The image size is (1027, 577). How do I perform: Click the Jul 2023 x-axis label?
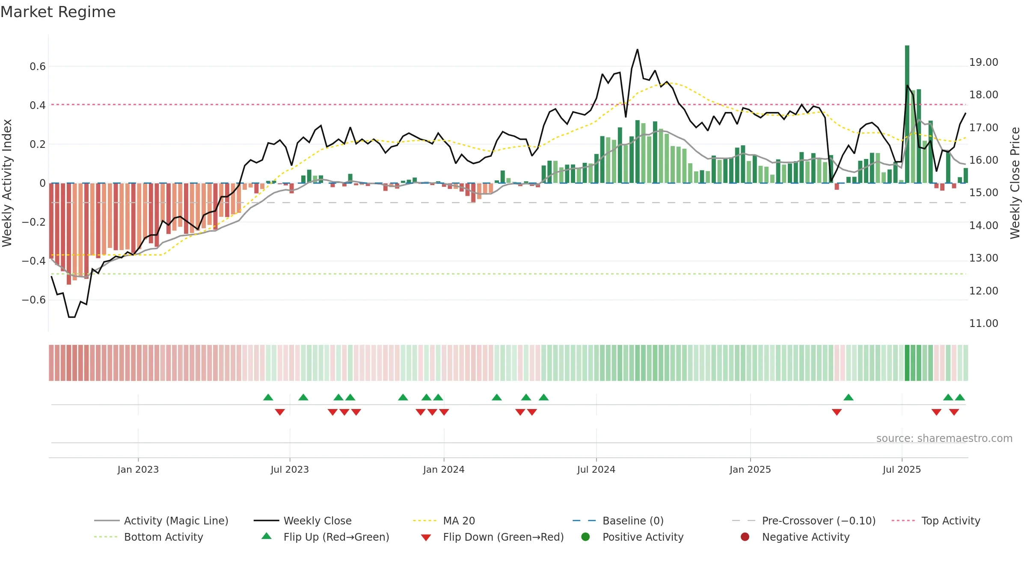(290, 469)
